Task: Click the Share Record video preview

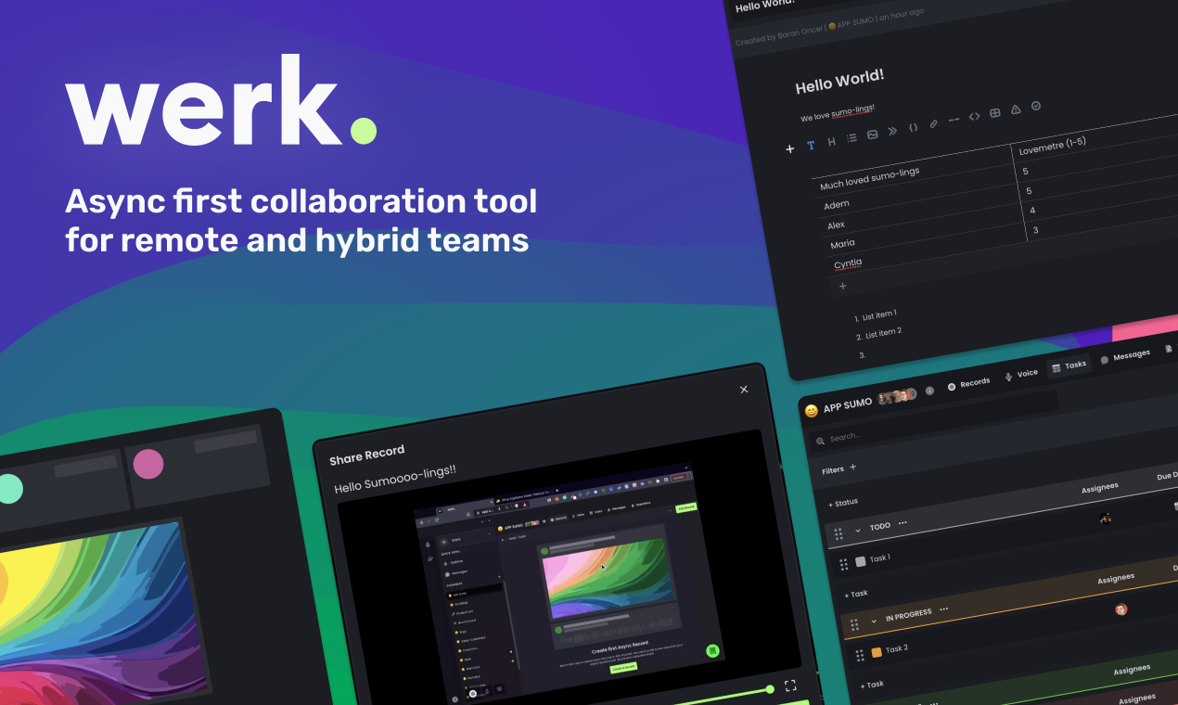Action: 568,577
